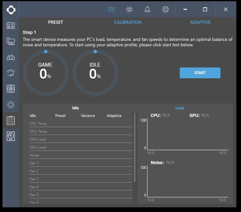Click the CPU: N/A chart label

160,115
